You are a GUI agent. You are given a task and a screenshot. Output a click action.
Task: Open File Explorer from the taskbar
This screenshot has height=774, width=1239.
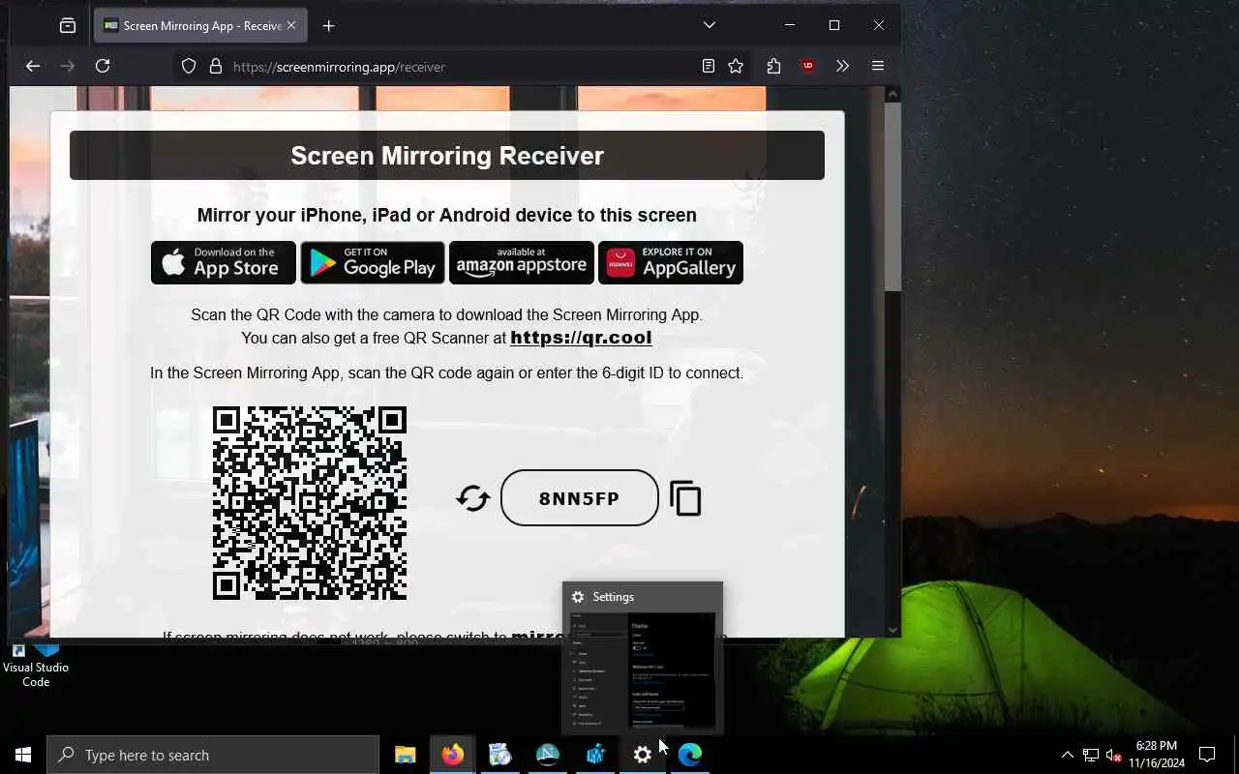pos(406,755)
